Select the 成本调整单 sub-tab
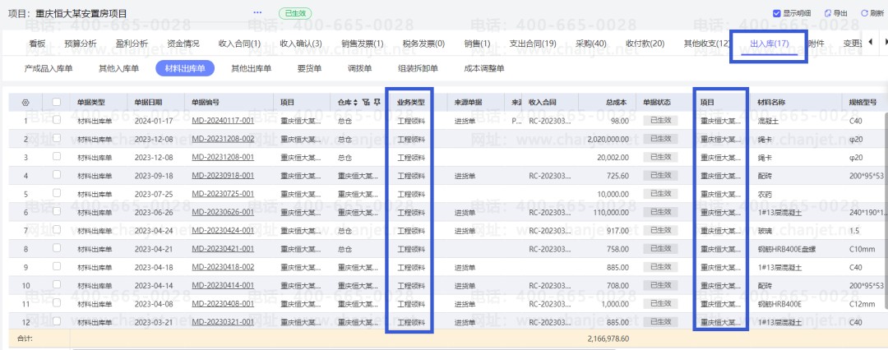 coord(484,68)
